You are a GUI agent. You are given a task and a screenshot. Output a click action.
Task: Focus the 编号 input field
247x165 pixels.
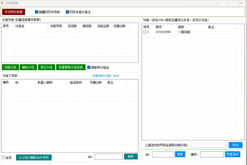[211, 154]
